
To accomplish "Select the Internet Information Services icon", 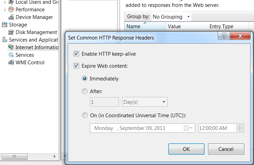I will (11, 47).
